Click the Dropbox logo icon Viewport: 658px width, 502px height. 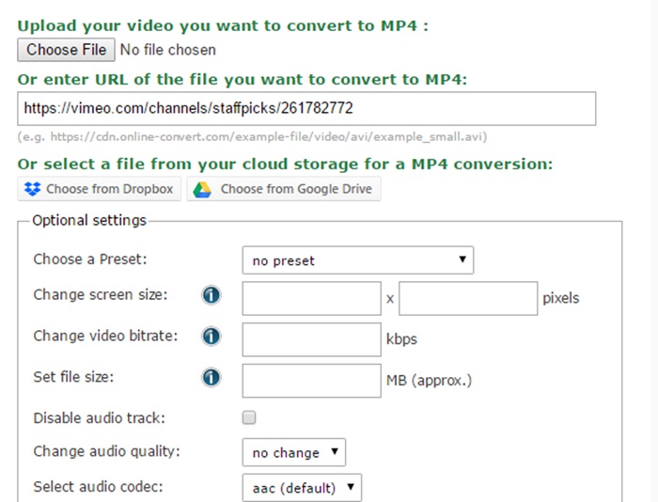point(32,189)
